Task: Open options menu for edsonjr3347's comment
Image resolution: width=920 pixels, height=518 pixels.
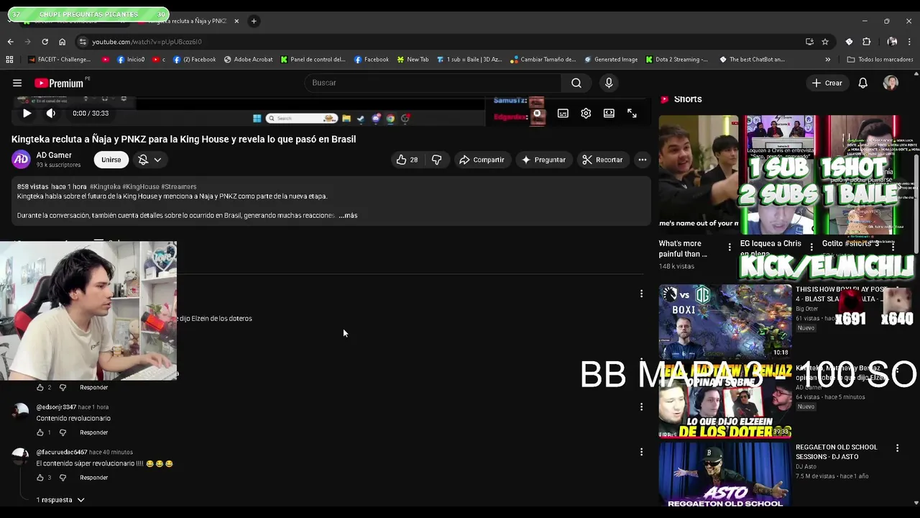Action: coord(641,406)
